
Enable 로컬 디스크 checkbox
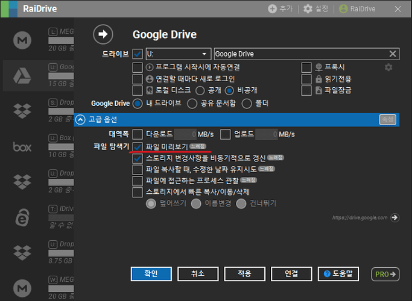[138, 90]
